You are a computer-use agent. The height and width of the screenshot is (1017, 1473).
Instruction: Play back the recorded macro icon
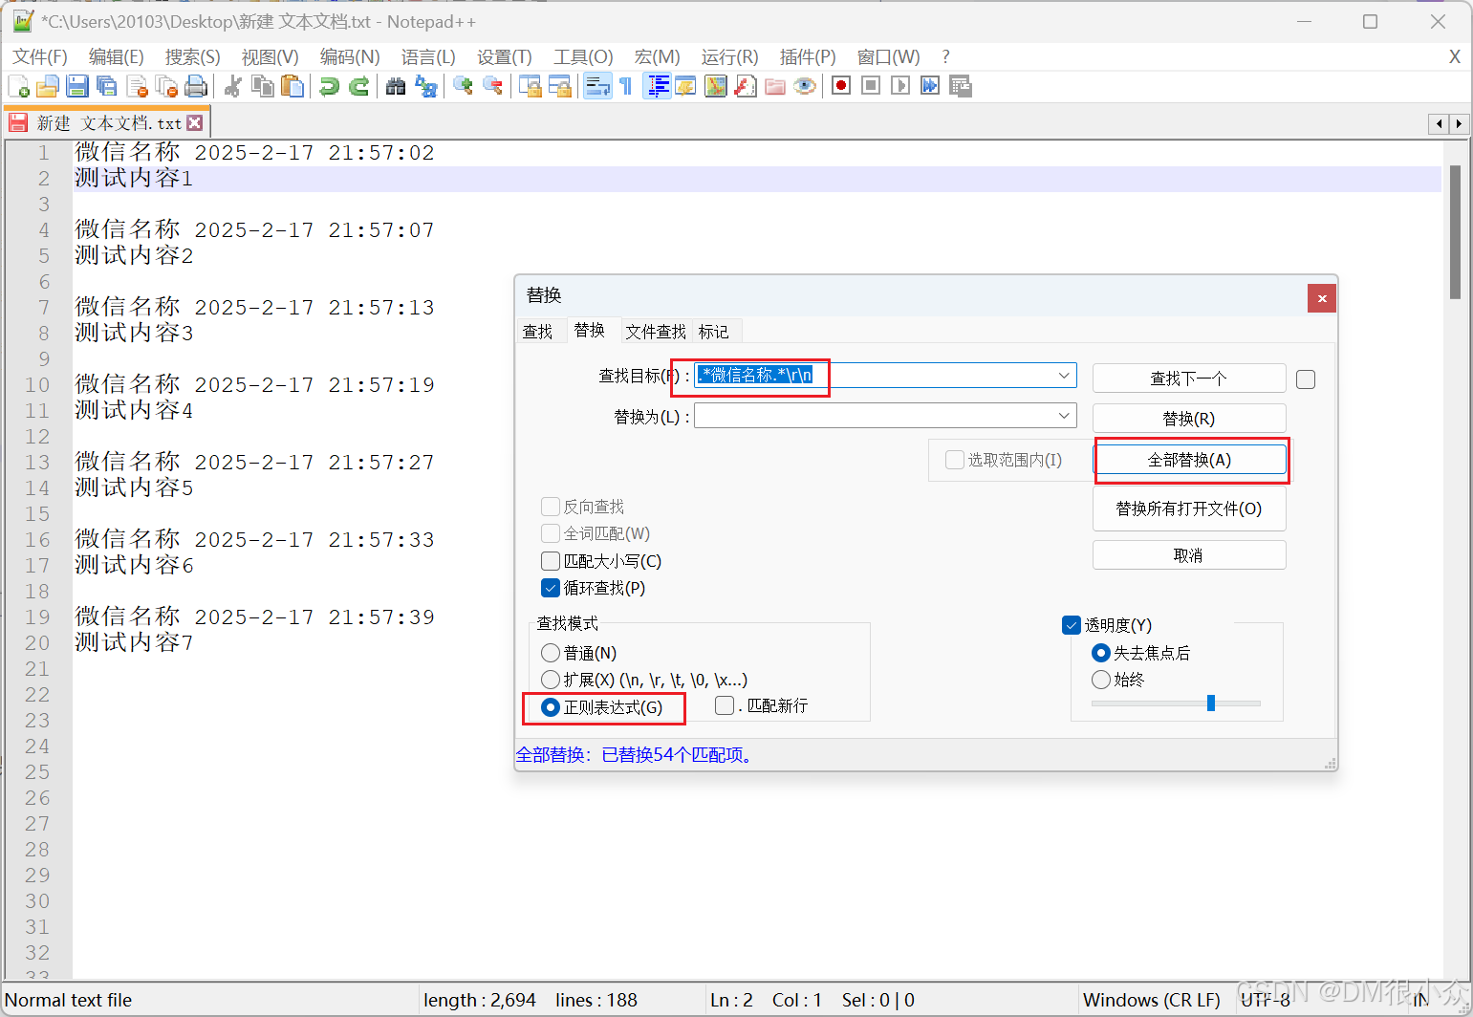(900, 86)
